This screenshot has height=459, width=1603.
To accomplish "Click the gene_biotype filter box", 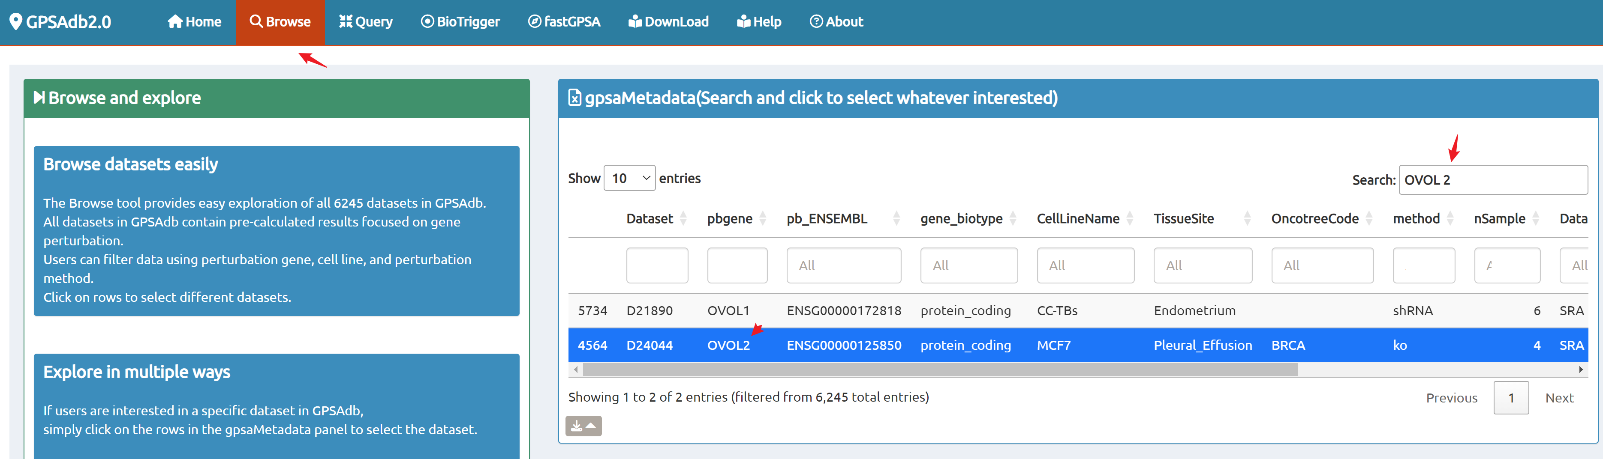I will click(969, 265).
